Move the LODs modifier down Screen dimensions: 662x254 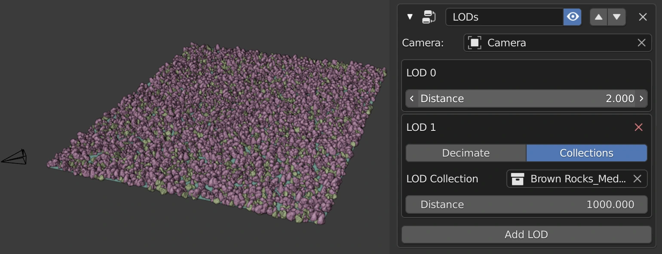coord(617,17)
